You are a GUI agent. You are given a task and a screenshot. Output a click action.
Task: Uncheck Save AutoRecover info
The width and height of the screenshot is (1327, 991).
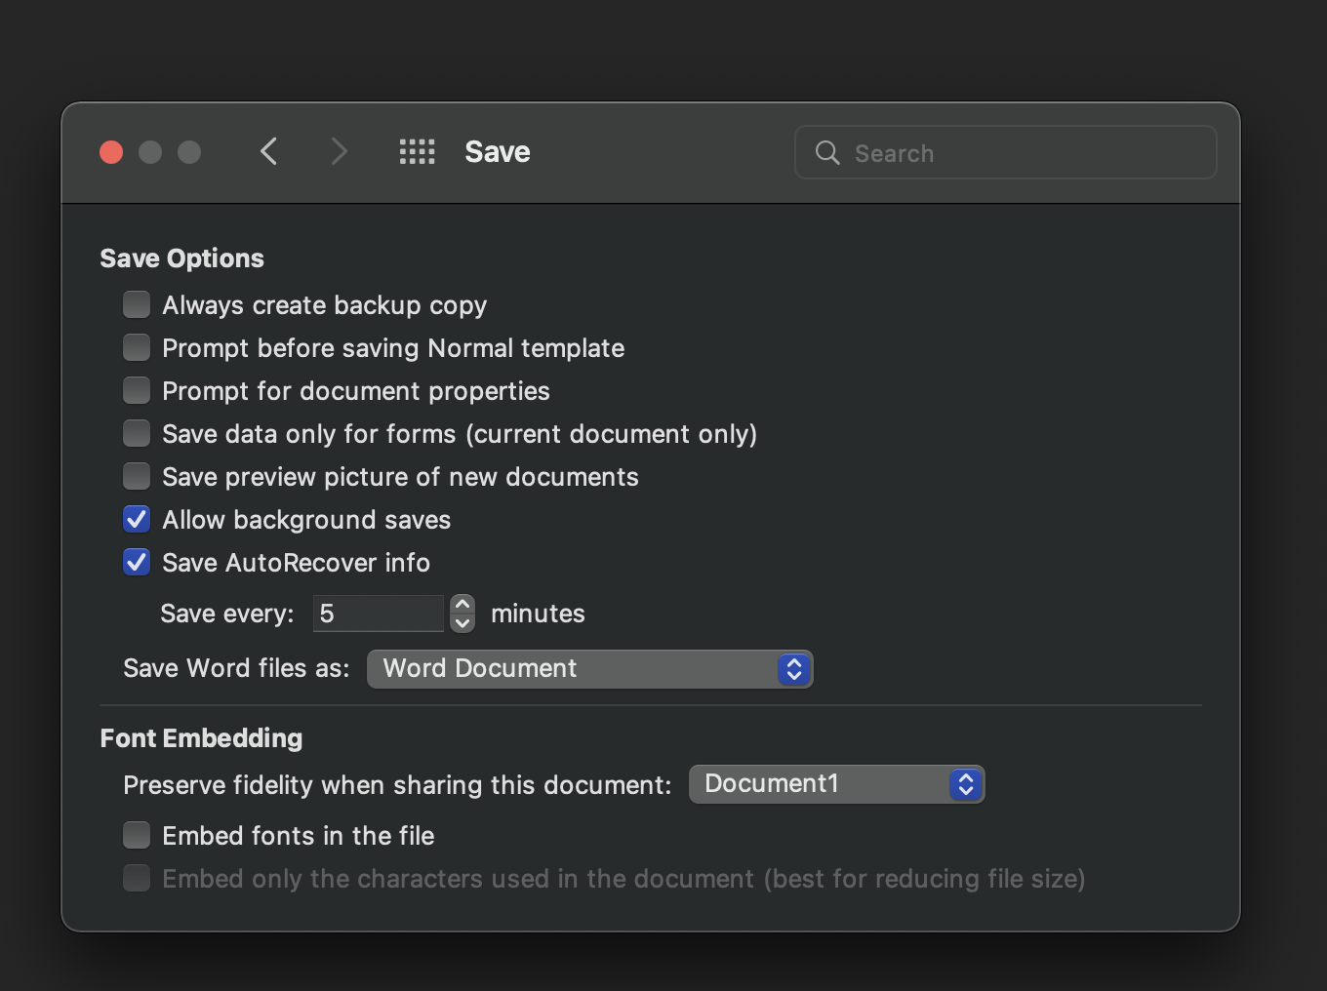coord(137,563)
